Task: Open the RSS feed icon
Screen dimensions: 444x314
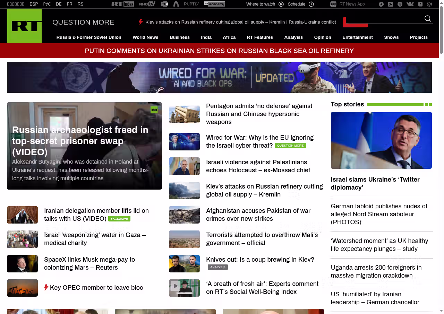Action: point(391,4)
